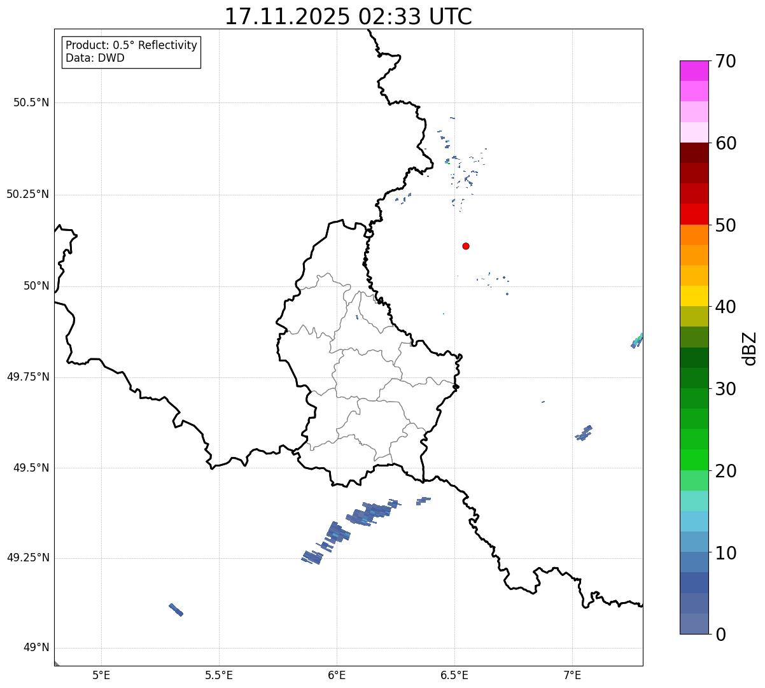765x688 pixels.
Task: Click the olive swatch just below 40 dBZ
Action: [694, 316]
